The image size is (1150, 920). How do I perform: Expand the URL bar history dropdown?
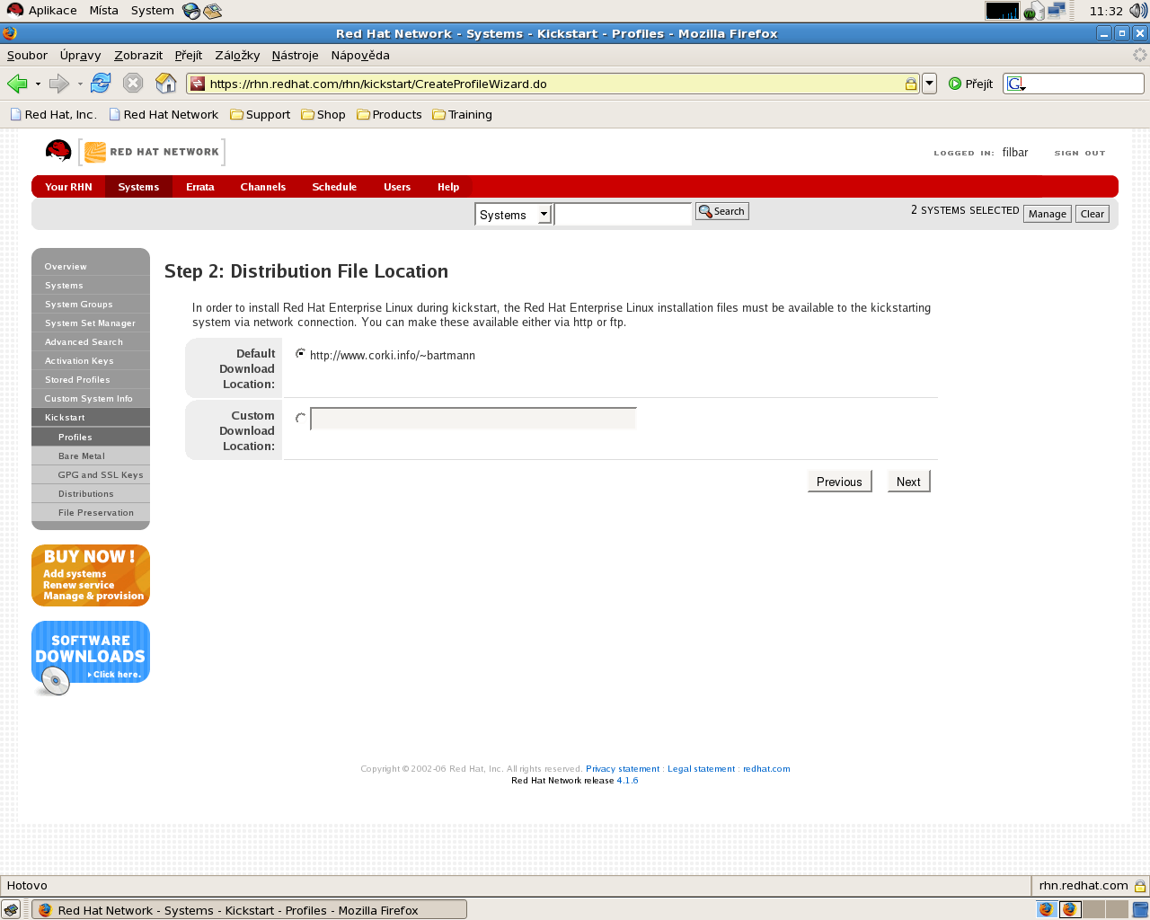click(x=929, y=84)
